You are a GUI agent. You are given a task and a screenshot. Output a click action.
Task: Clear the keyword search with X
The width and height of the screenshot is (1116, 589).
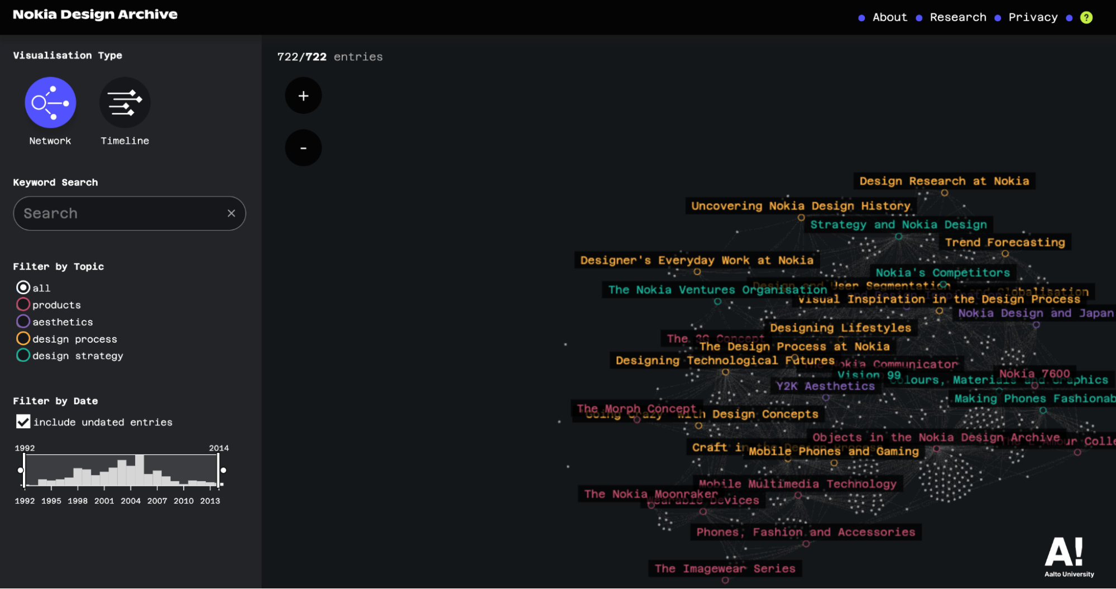[x=231, y=213]
